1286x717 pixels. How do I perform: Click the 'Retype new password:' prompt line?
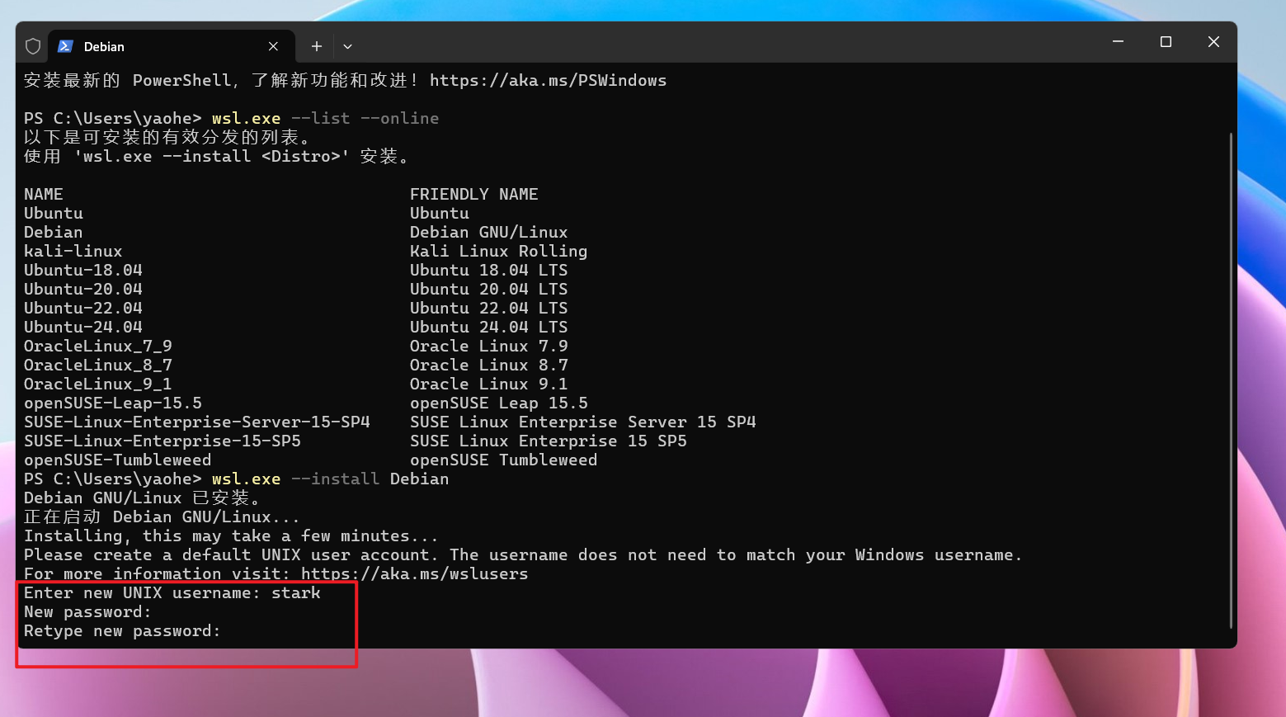122,630
